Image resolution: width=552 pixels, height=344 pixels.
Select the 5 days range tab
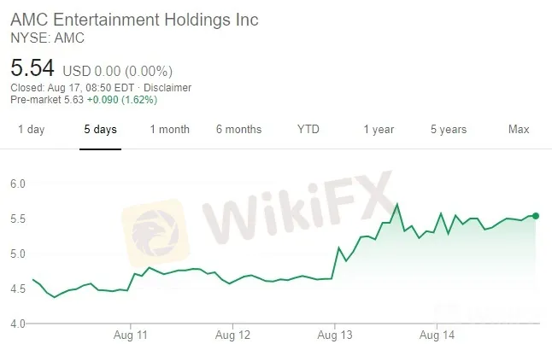[x=100, y=130]
